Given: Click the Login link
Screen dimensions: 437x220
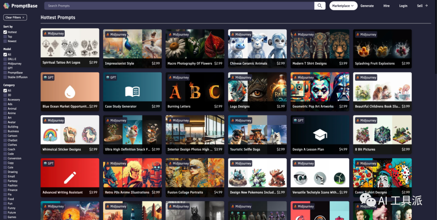Looking at the screenshot, I should 403,6.
